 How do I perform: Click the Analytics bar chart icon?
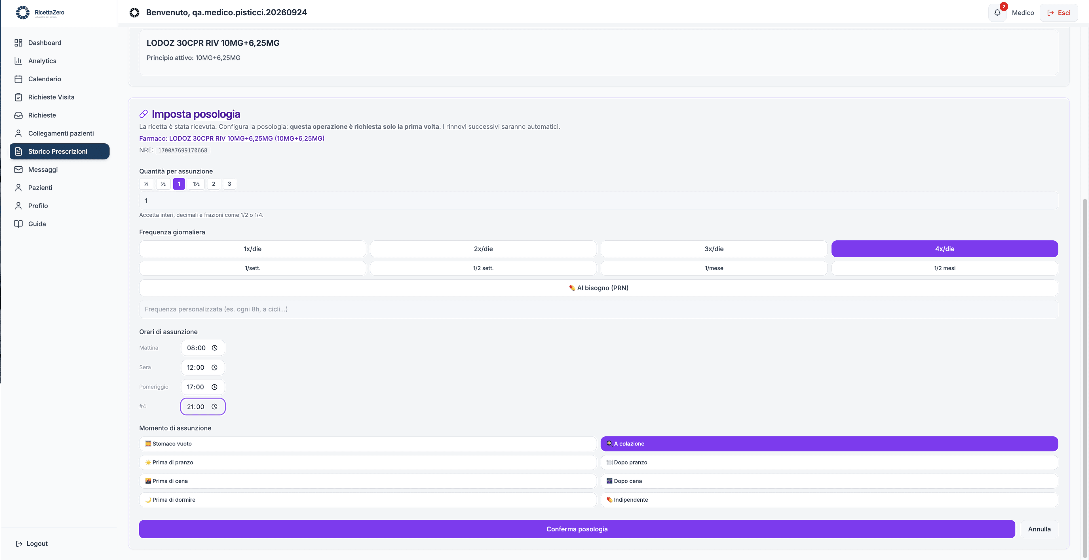click(x=18, y=61)
